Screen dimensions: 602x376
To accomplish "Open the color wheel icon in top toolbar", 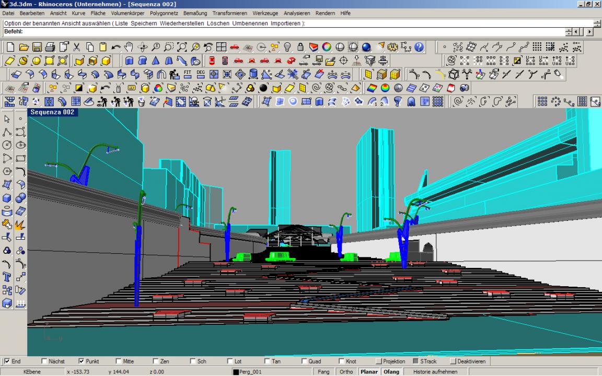I will pyautogui.click(x=327, y=47).
